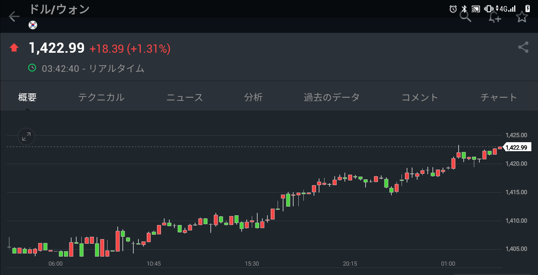Go to the 分析 tab
This screenshot has width=538, height=275.
(253, 97)
